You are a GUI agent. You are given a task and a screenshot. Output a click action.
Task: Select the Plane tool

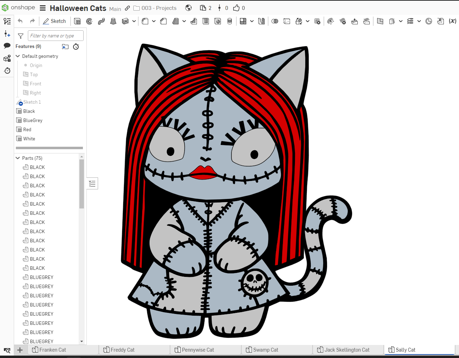point(380,21)
